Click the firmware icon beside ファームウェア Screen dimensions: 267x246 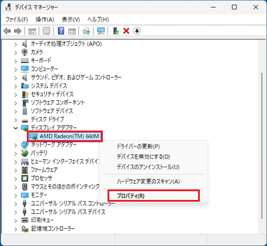(25, 170)
